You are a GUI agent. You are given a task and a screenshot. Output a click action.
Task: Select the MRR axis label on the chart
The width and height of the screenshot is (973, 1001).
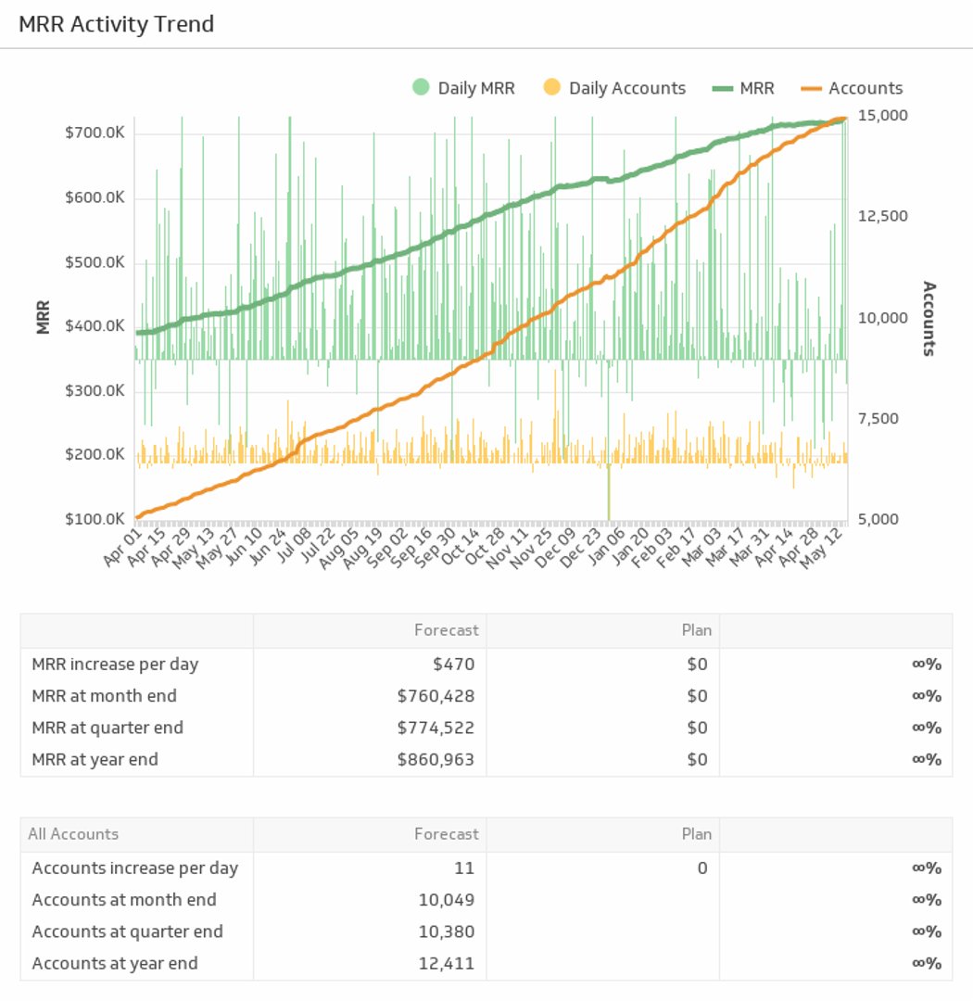42,318
